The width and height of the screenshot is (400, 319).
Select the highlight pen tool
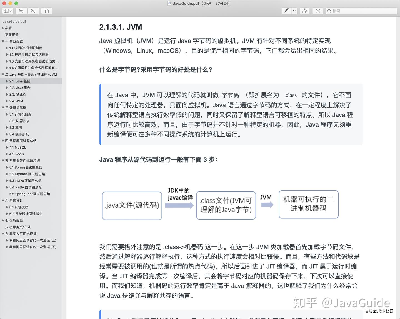click(286, 11)
